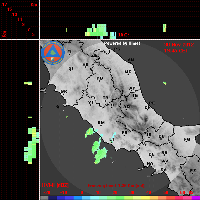
Task: Click the '40' value on the dBZ scale
Action: point(148,192)
